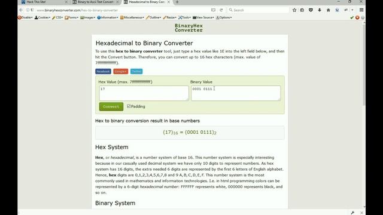
Task: Click the Pocket icon in toolbar
Action: tap(311, 10)
